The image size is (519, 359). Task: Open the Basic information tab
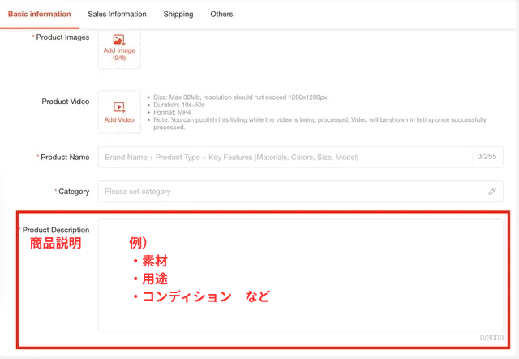click(40, 15)
